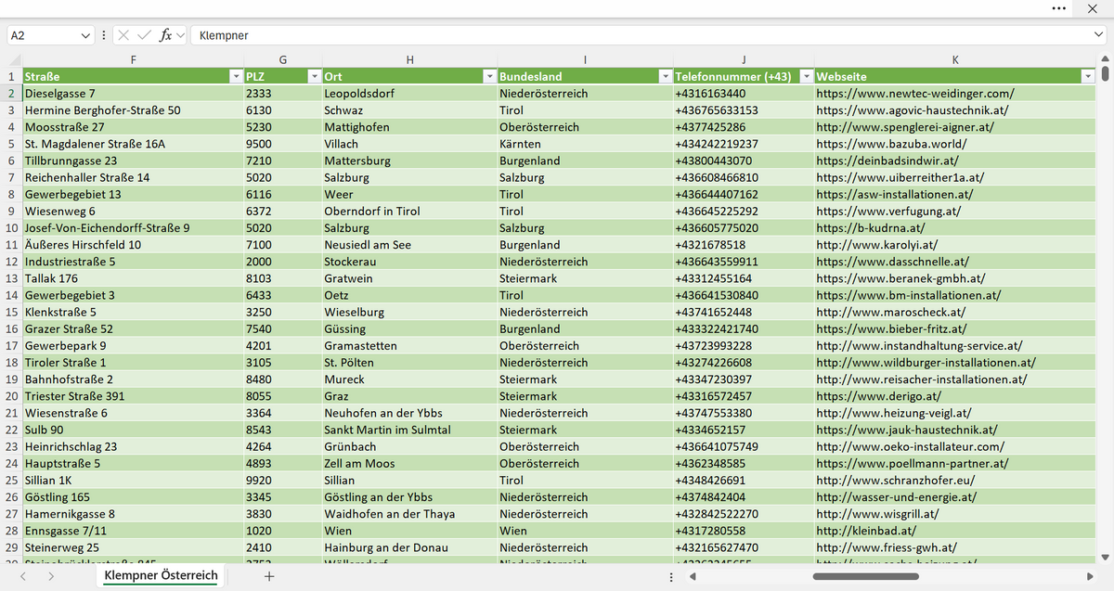The width and height of the screenshot is (1114, 591).
Task: Open the newtec-weidinger.com website link
Action: 915,94
